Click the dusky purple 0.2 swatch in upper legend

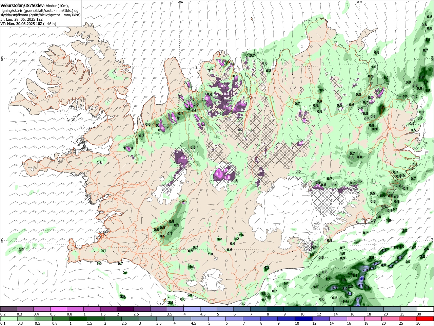8,309
